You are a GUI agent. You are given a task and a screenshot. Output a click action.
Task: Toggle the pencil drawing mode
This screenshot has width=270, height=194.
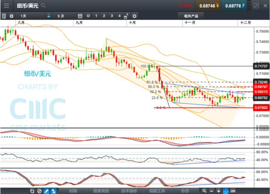(x=46, y=191)
